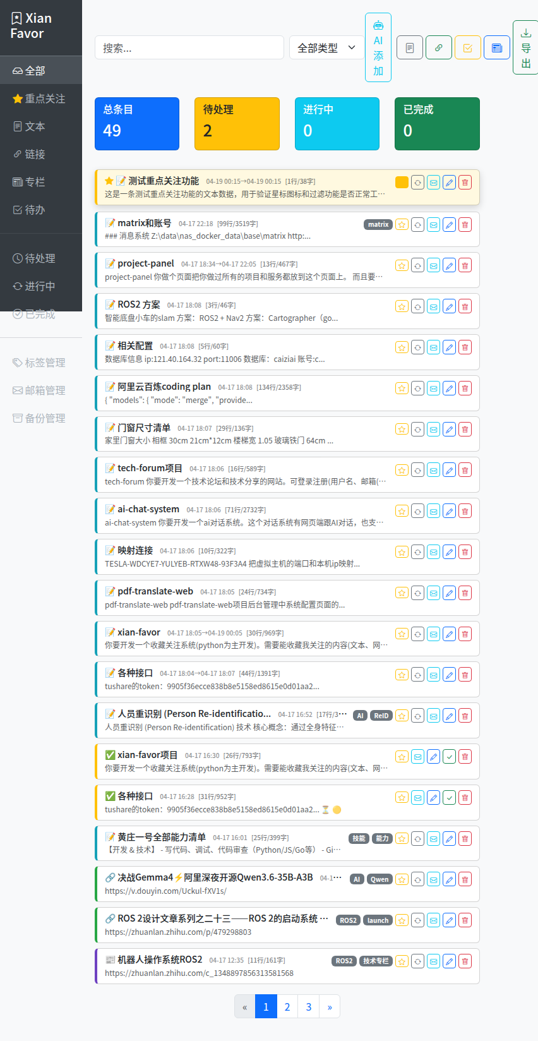The height and width of the screenshot is (1041, 538).
Task: Mark xian-favor项目 todo as complete
Action: coord(449,756)
